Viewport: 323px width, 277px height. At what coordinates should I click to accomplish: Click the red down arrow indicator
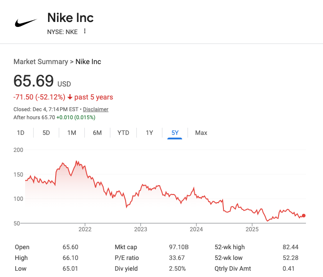[70, 97]
